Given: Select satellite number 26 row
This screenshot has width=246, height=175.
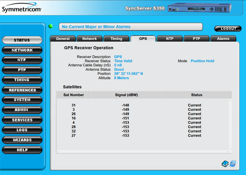Looking at the screenshot, I should tap(143, 114).
